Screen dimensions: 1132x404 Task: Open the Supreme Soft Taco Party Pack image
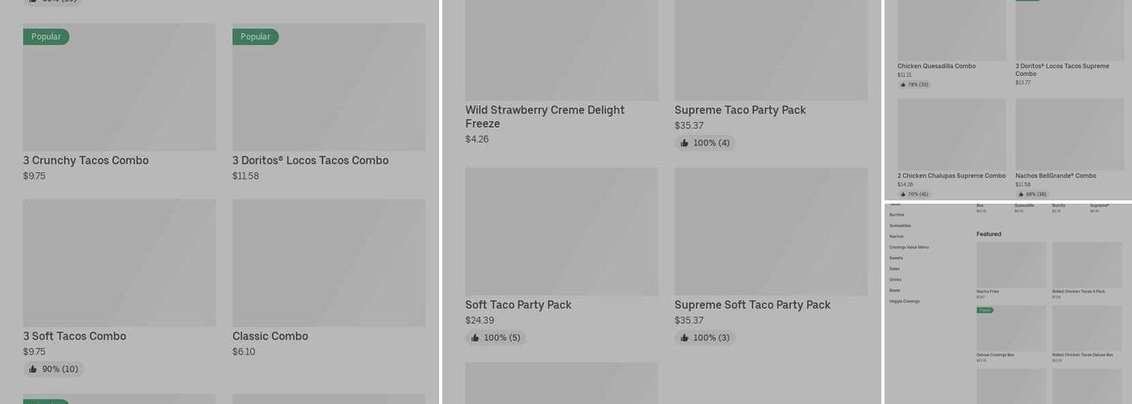coord(771,231)
